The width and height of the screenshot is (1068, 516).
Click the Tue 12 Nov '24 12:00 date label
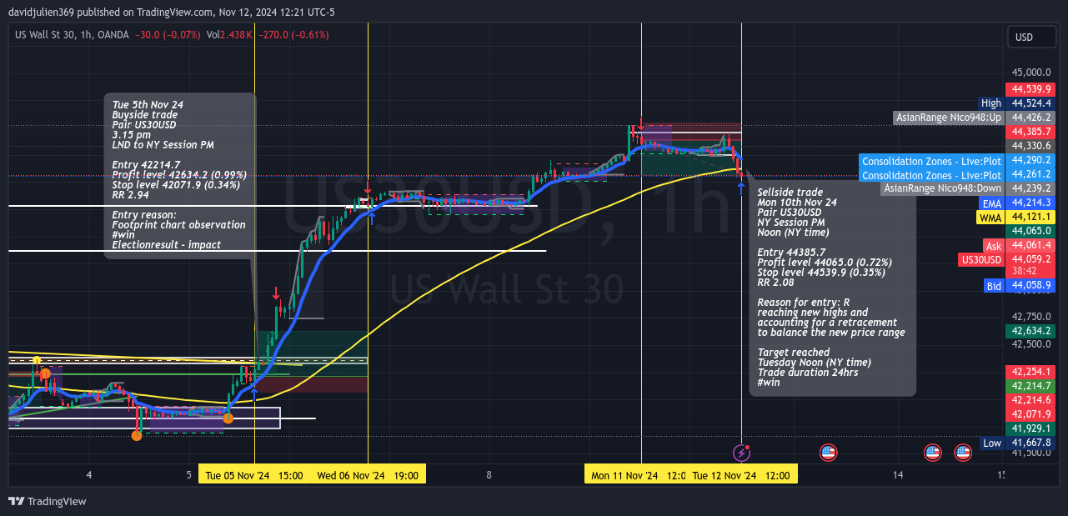[x=741, y=475]
